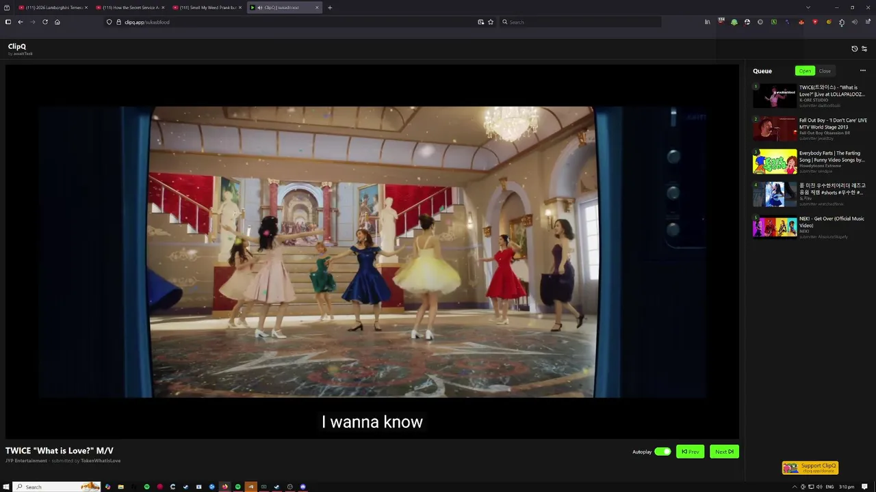This screenshot has width=876, height=492.
Task: Mute the ClipQ tab via speaker icon
Action: click(259, 8)
